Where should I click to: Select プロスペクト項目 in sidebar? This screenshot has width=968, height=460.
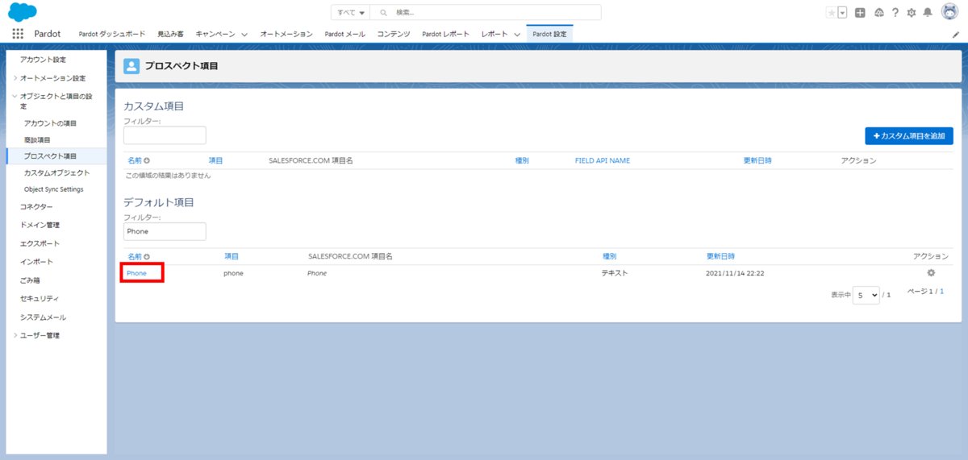click(51, 156)
